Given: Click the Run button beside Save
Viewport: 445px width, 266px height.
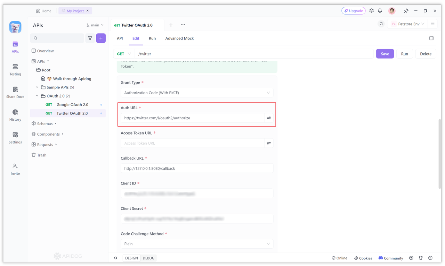Looking at the screenshot, I should pyautogui.click(x=404, y=54).
